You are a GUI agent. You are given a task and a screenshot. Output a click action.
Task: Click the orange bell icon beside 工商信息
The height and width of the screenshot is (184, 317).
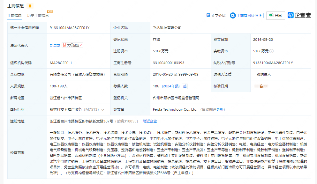[30, 6]
